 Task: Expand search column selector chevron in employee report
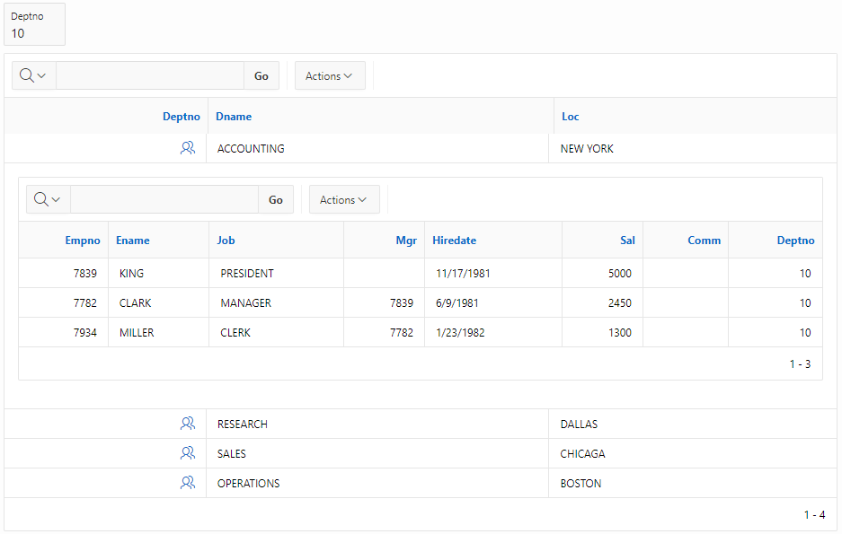[55, 199]
